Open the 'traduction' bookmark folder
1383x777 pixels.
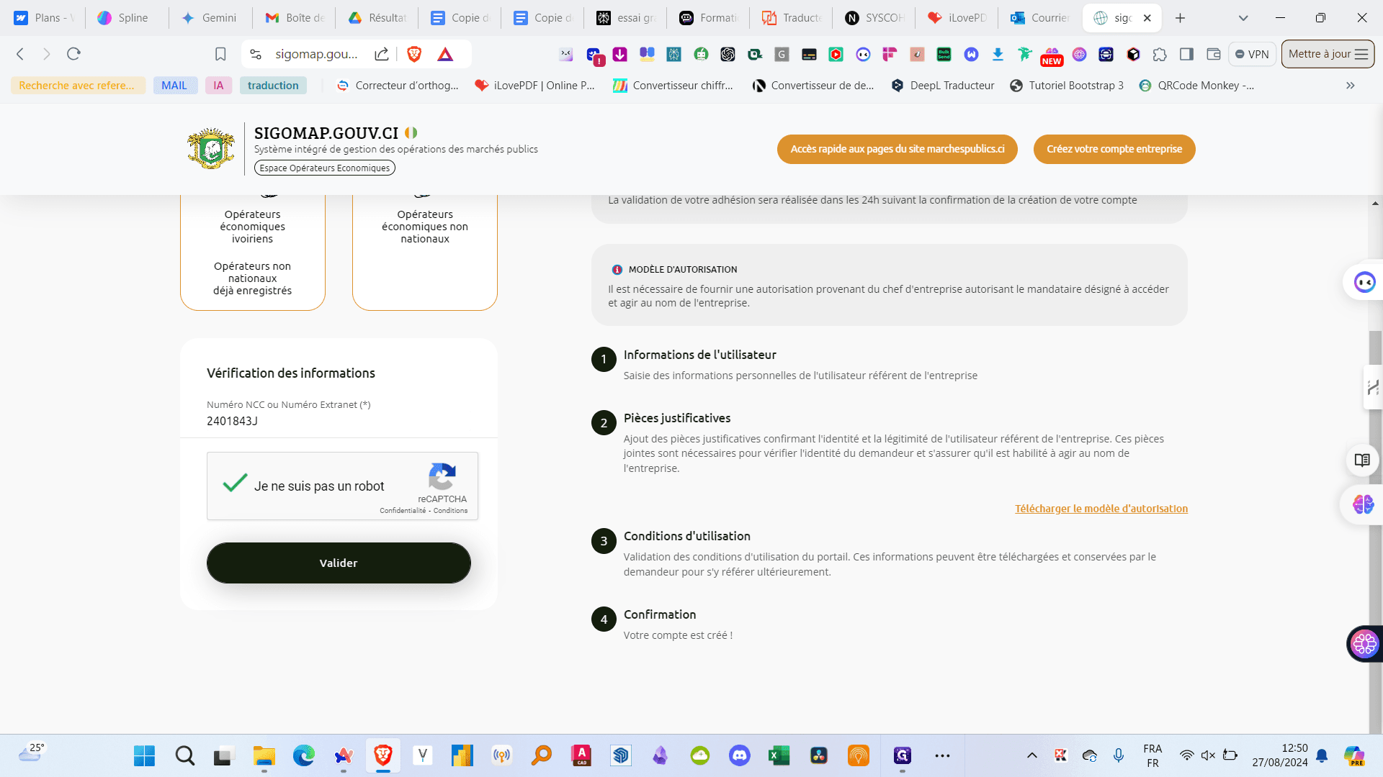pos(273,86)
